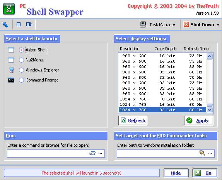Expand the Shut Down dropdown arrow
The image size is (222, 180).
coord(218,25)
